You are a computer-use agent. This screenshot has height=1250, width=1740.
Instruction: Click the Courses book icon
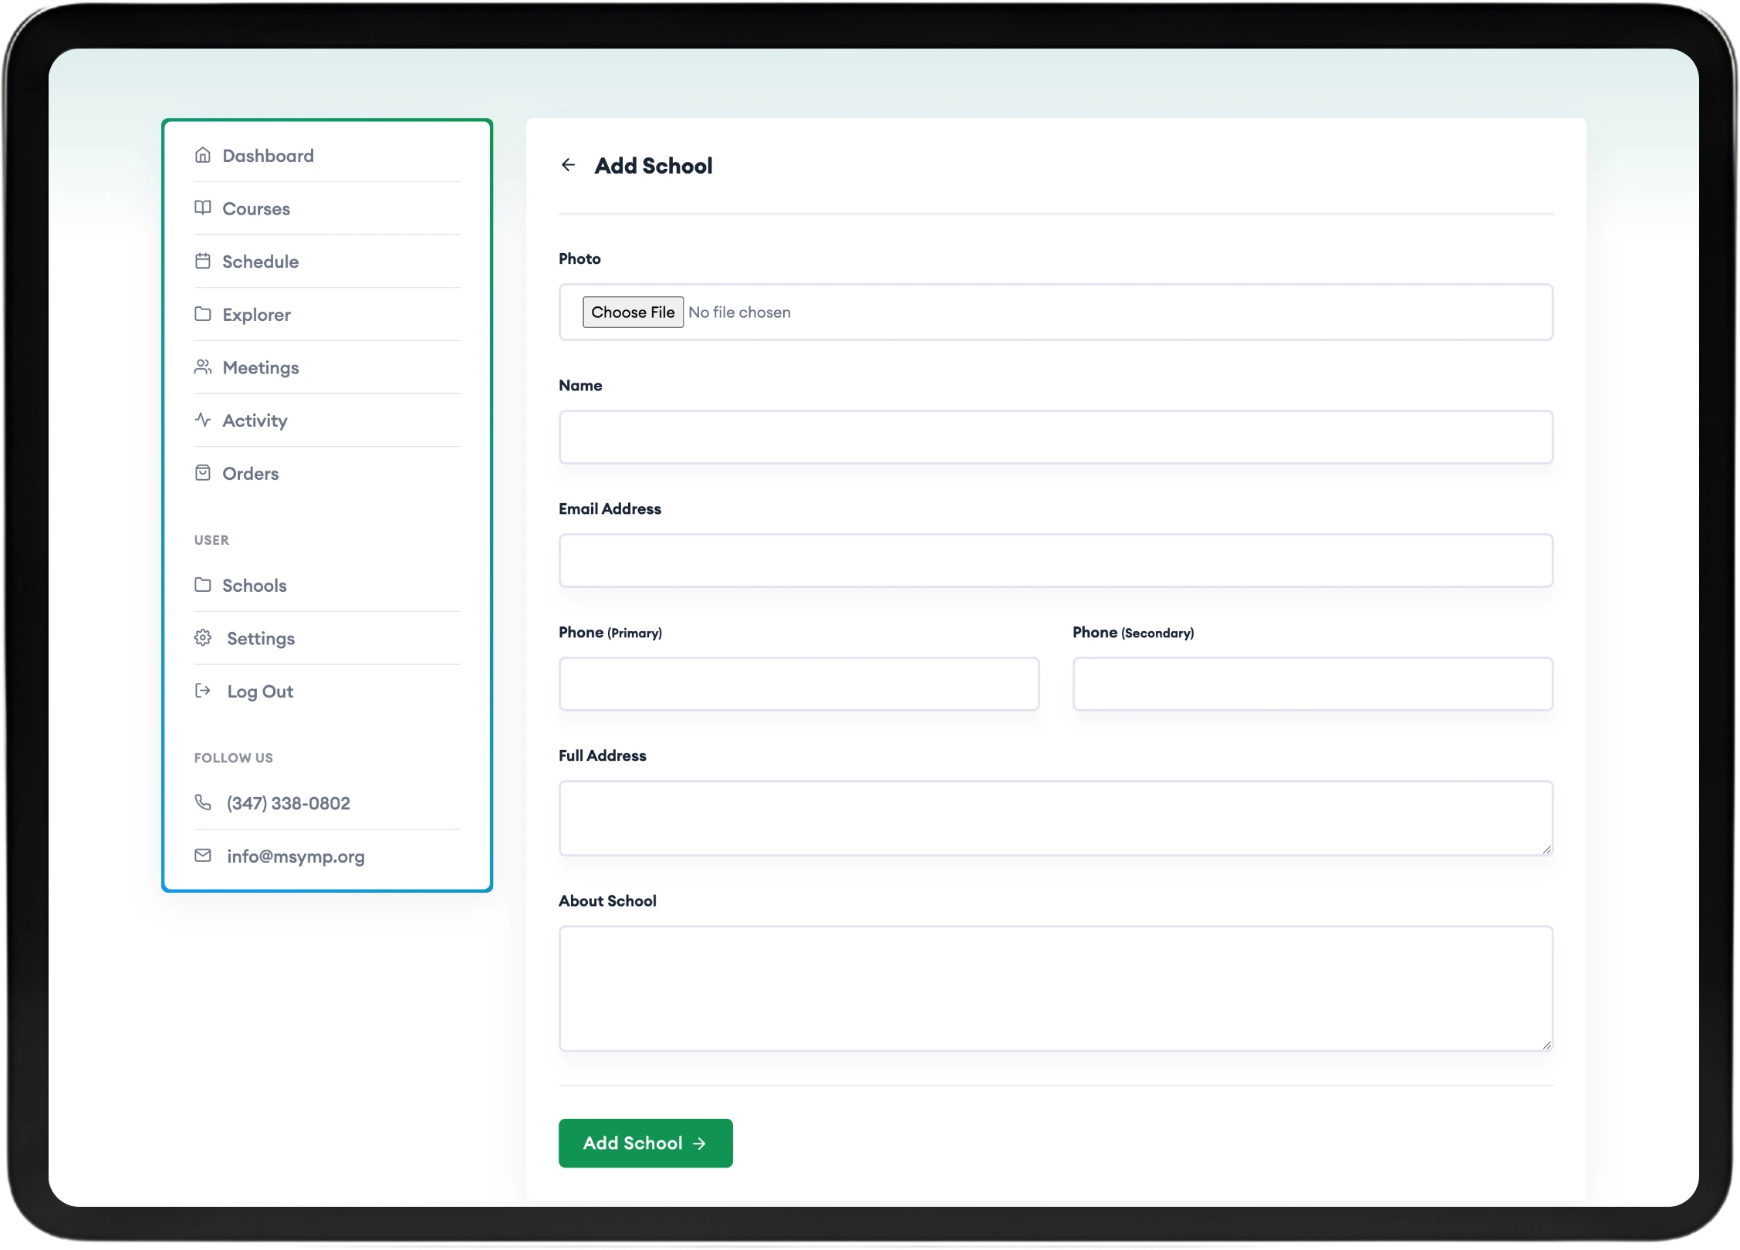pos(203,208)
